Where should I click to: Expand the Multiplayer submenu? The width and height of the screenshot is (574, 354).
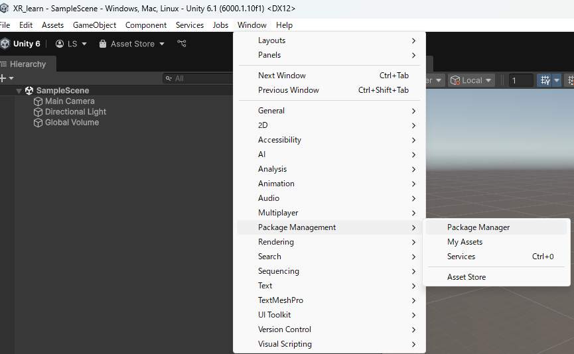point(329,213)
